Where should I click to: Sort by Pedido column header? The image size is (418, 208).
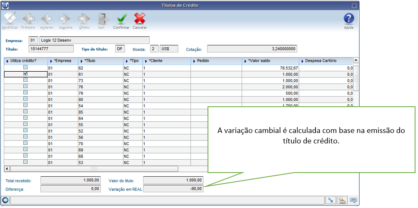(x=216, y=61)
